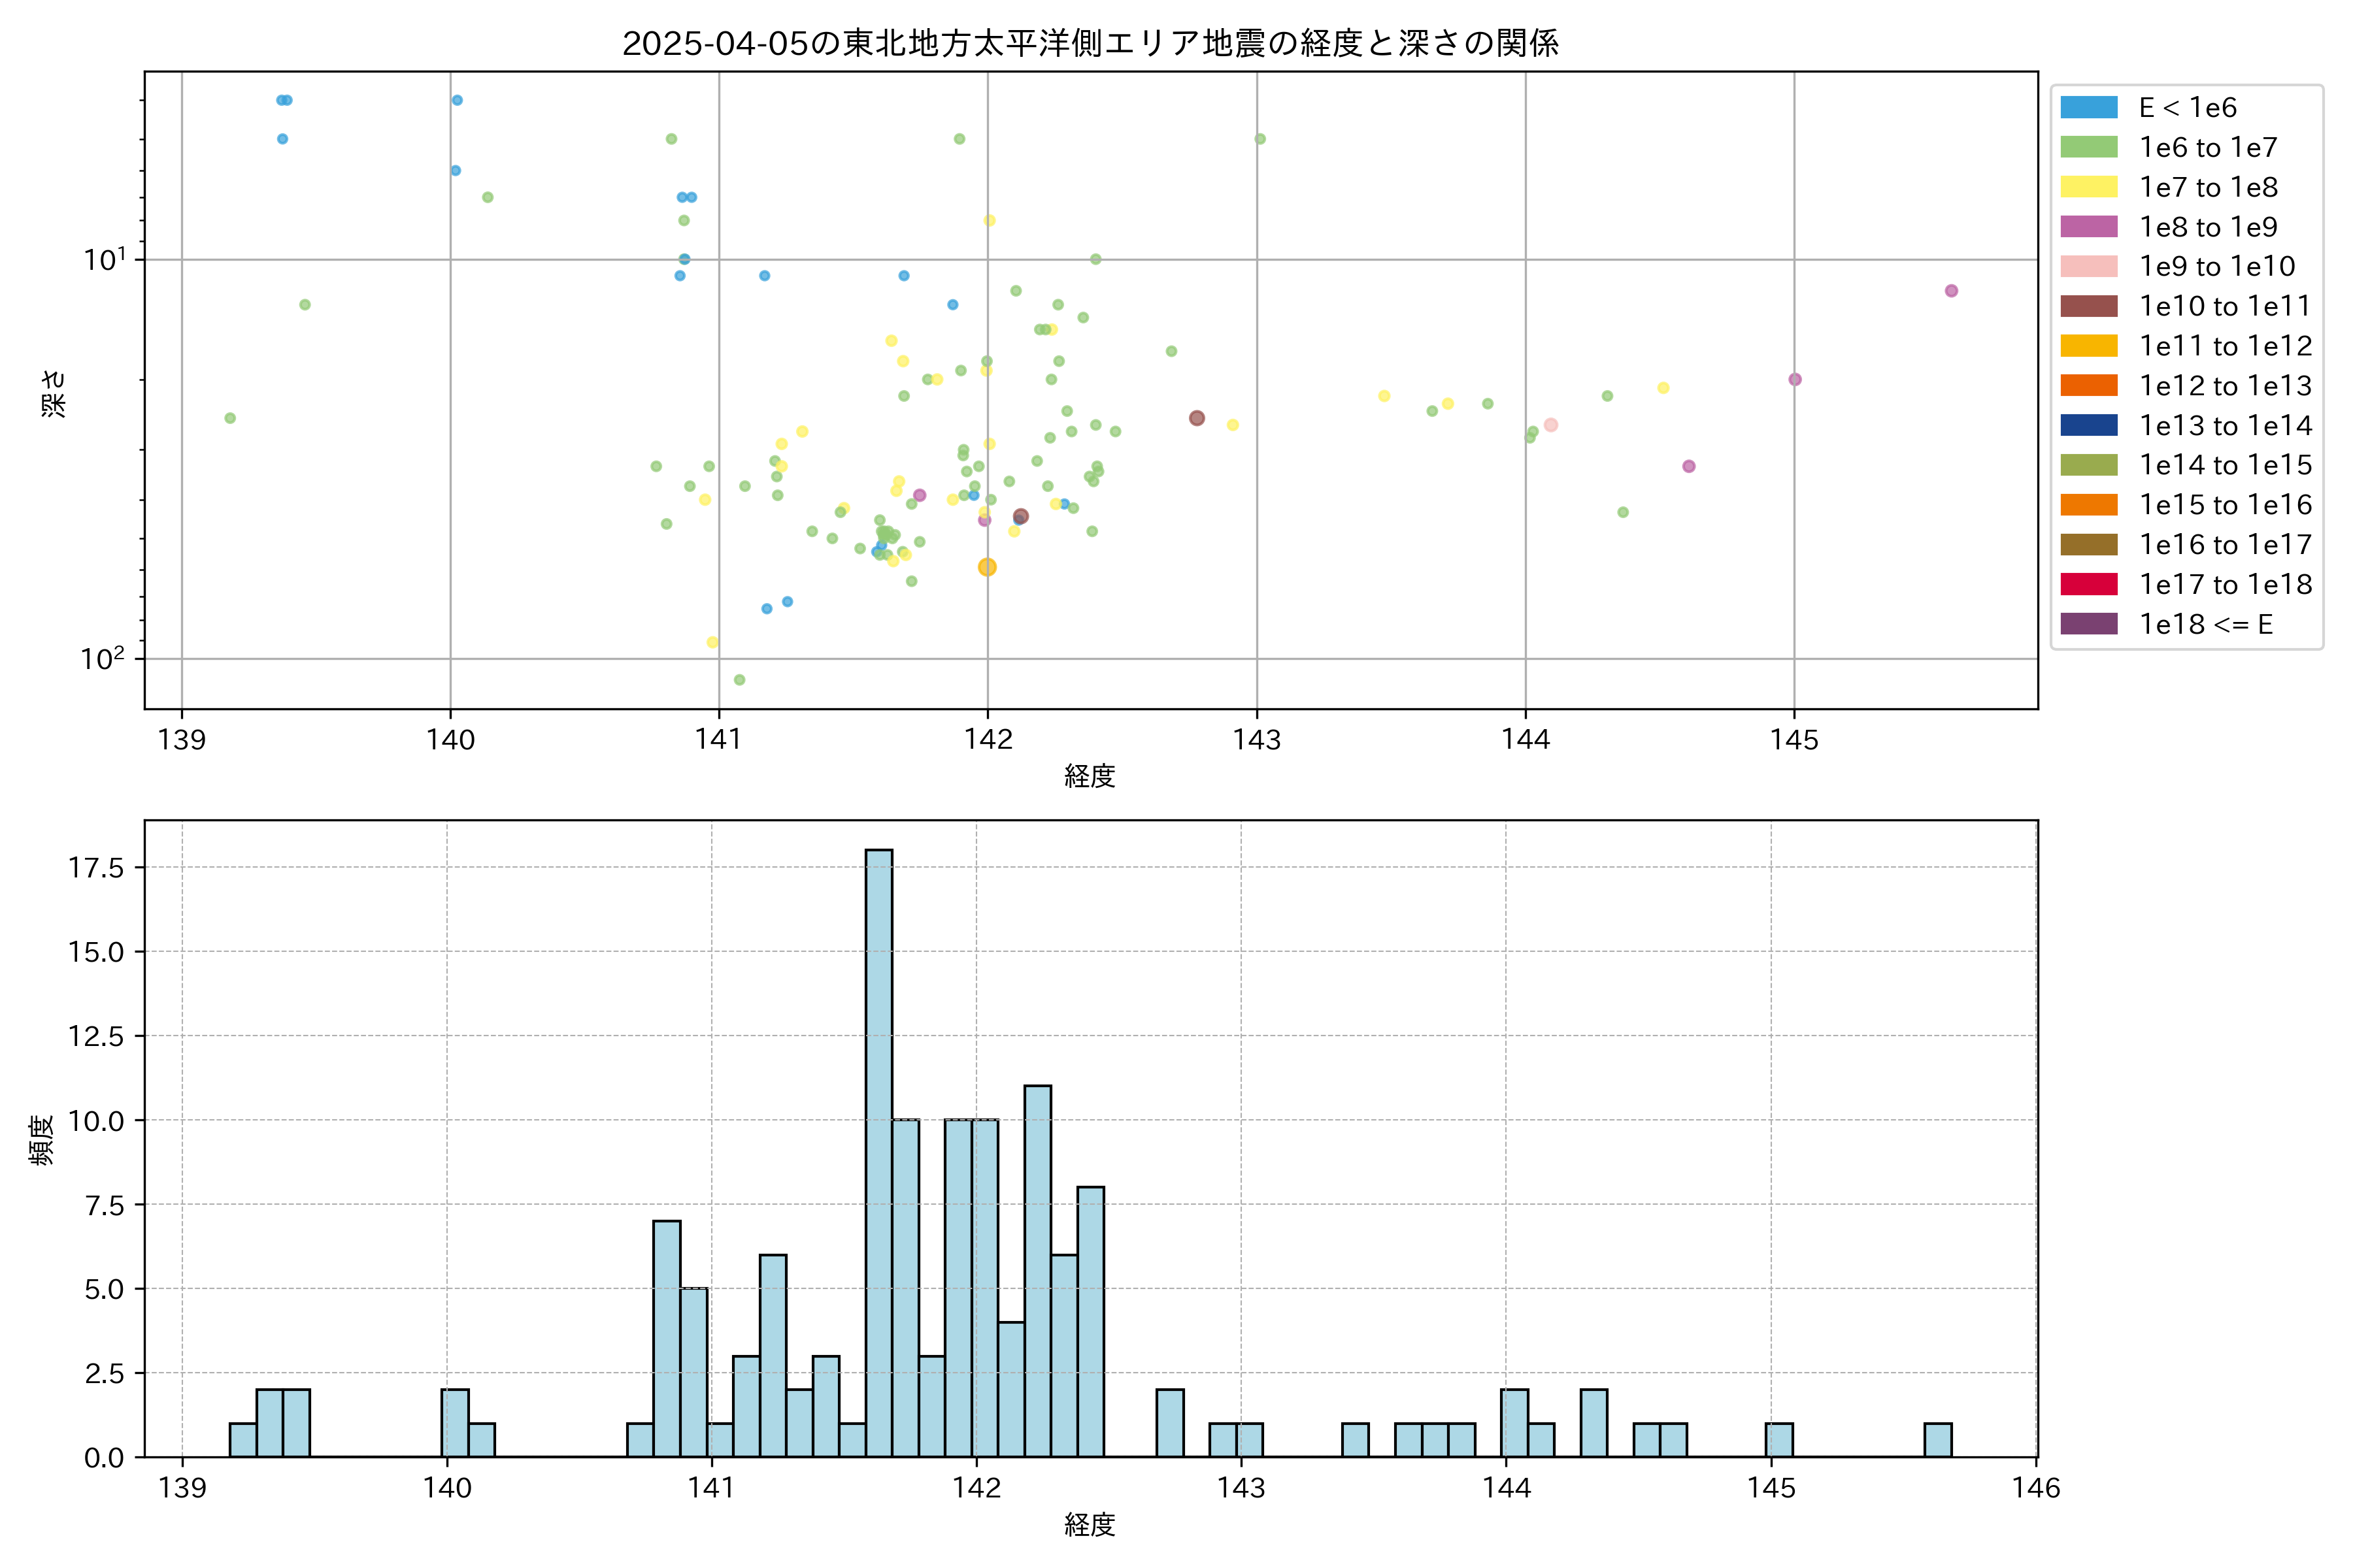
Task: Click the histogram bar of height 11
Action: click(1037, 1270)
